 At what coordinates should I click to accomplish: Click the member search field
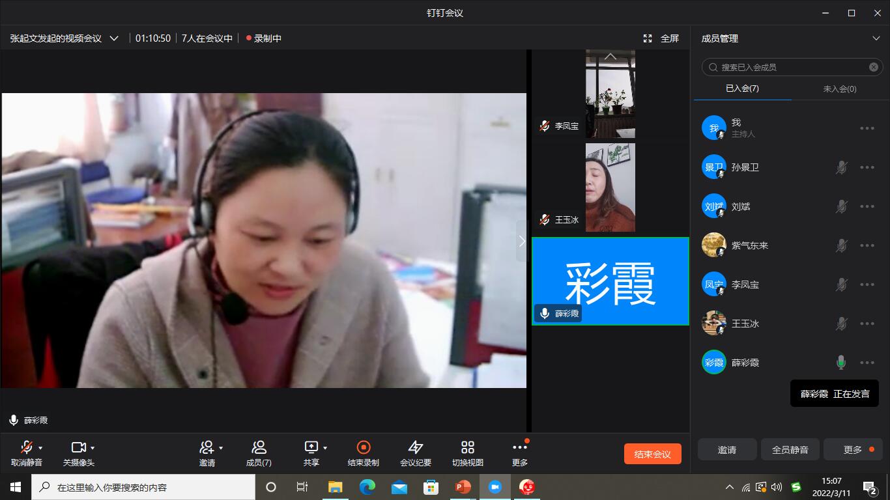tap(792, 67)
